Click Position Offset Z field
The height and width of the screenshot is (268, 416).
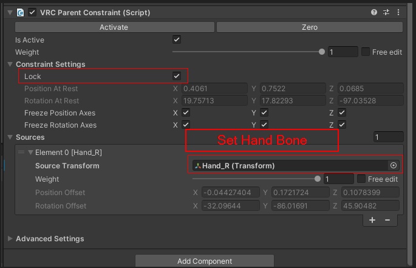pos(370,192)
